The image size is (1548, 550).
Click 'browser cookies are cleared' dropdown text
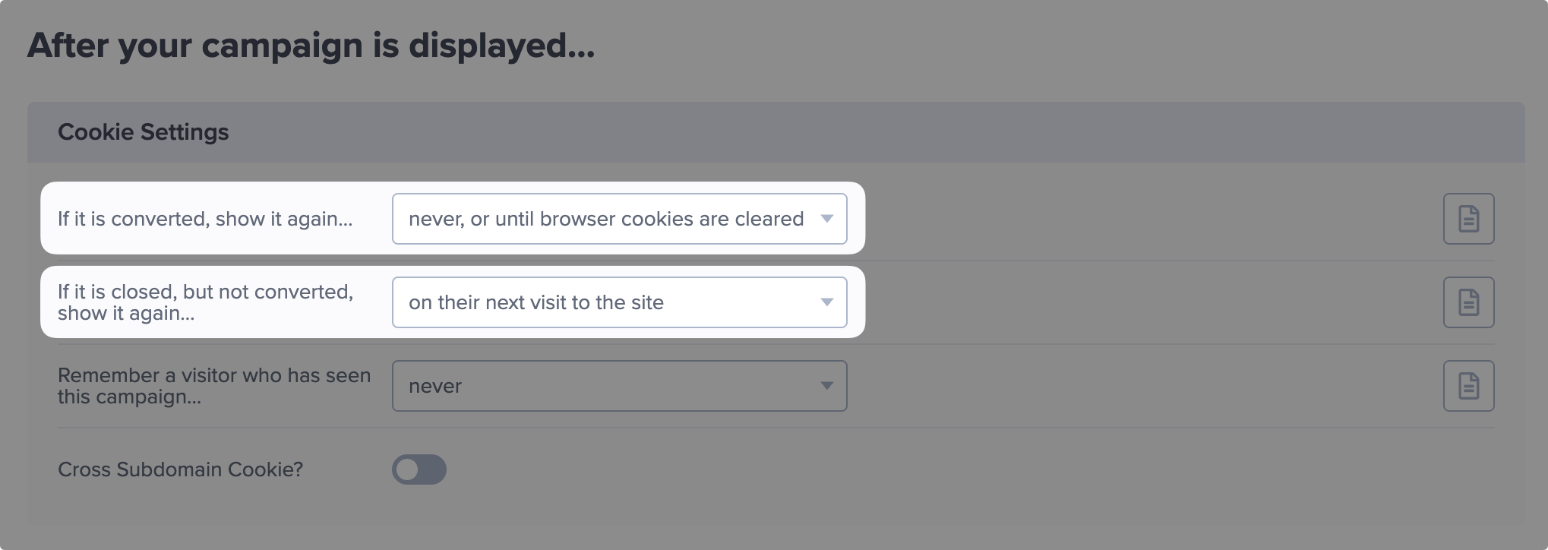pos(671,219)
